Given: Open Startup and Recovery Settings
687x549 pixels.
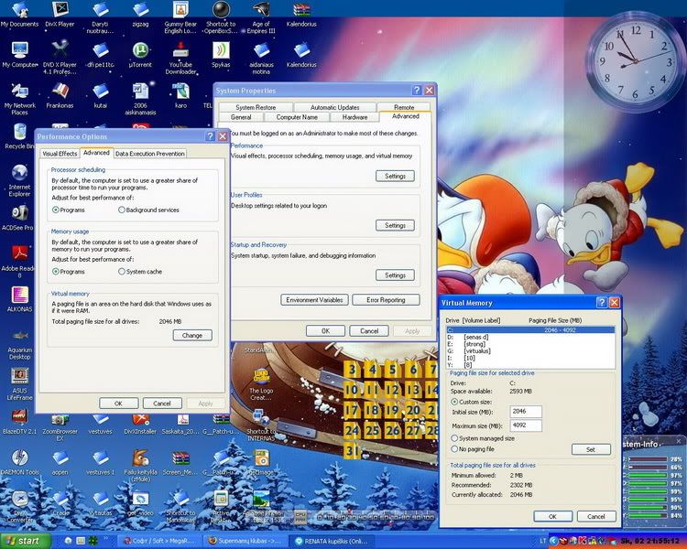Looking at the screenshot, I should pyautogui.click(x=395, y=275).
